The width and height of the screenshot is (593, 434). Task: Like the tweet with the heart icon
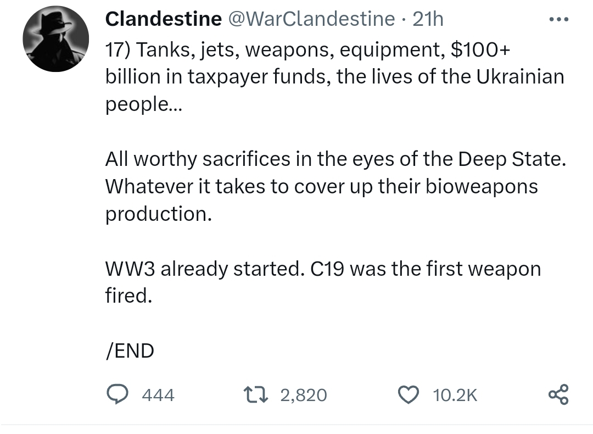(x=409, y=394)
